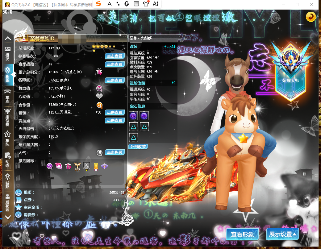
Task: Collapse sidebar with the up chevron
Action: pyautogui.click(x=8, y=38)
